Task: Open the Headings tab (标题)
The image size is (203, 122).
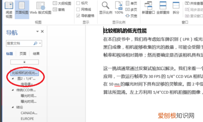Action: [9, 54]
